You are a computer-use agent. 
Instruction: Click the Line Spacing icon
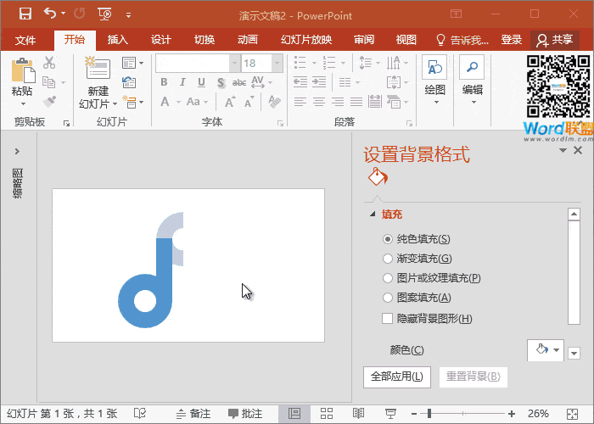(366, 63)
